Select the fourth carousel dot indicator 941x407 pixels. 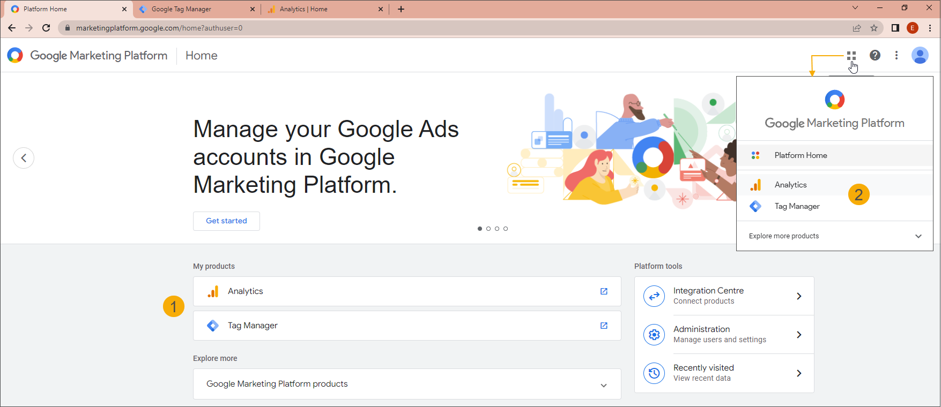506,229
